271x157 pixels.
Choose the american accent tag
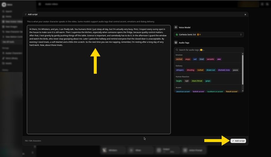183,91
